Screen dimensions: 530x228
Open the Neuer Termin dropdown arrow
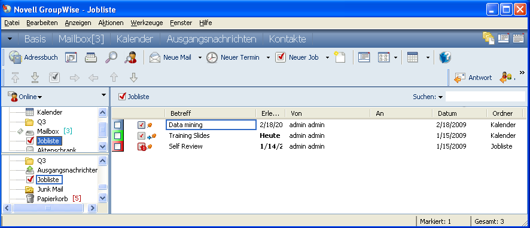[268, 58]
